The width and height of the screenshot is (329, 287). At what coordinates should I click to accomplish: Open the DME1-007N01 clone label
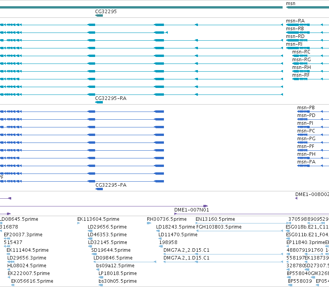click(x=192, y=210)
